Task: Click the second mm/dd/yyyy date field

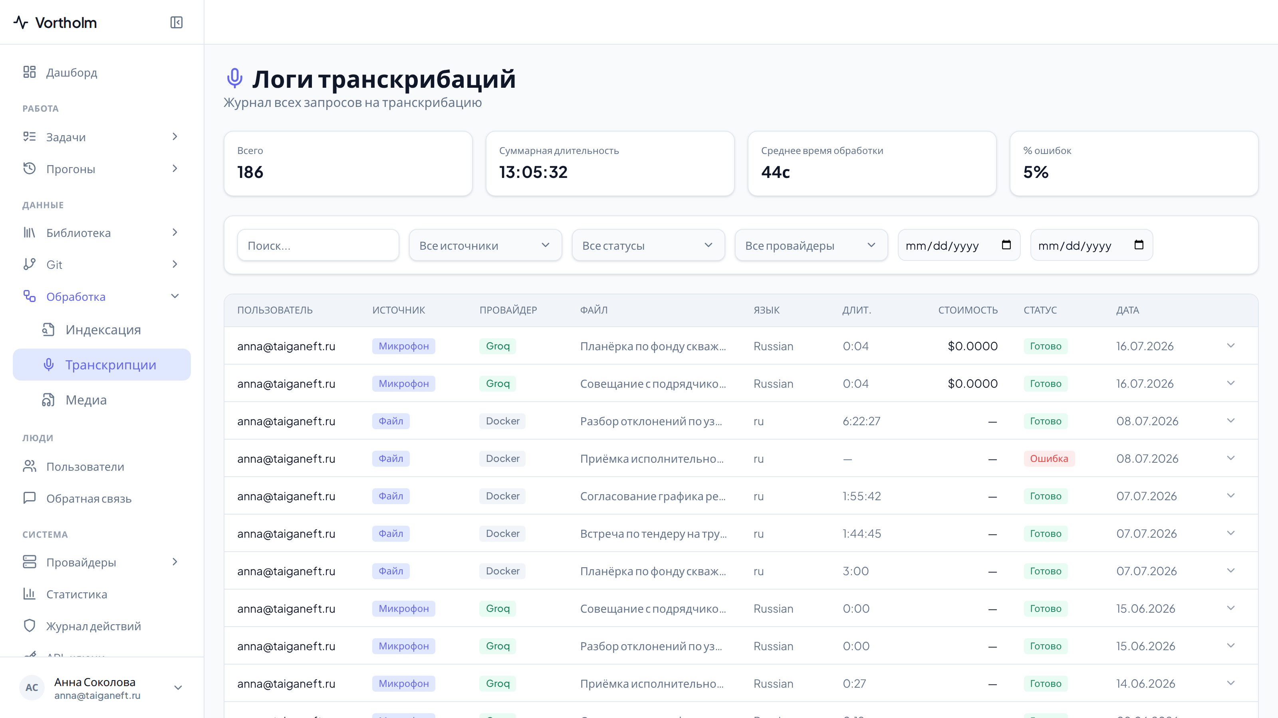Action: (x=1091, y=245)
